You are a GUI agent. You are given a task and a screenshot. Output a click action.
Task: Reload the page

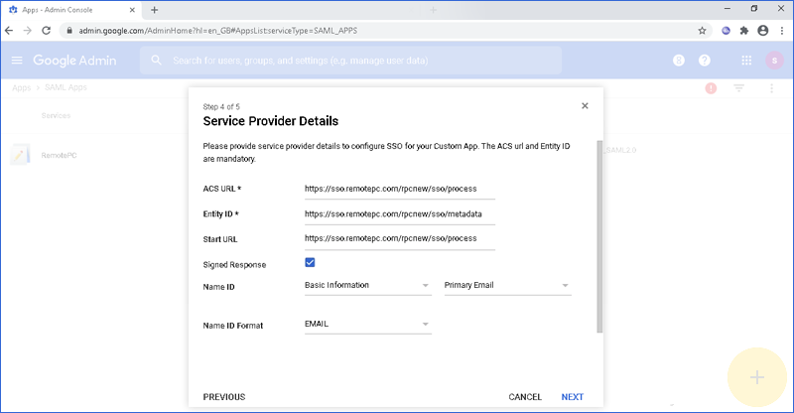click(x=48, y=31)
